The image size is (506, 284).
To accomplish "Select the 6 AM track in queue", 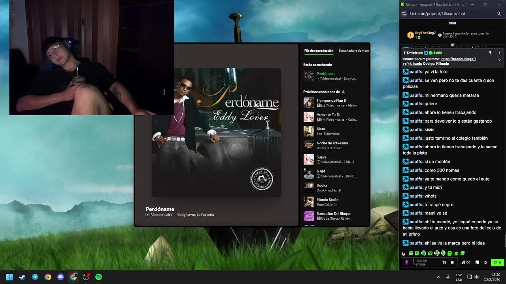I will coord(336,174).
